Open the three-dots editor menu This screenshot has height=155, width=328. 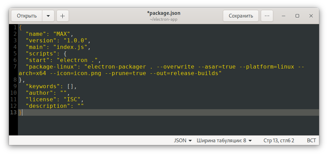267,16
